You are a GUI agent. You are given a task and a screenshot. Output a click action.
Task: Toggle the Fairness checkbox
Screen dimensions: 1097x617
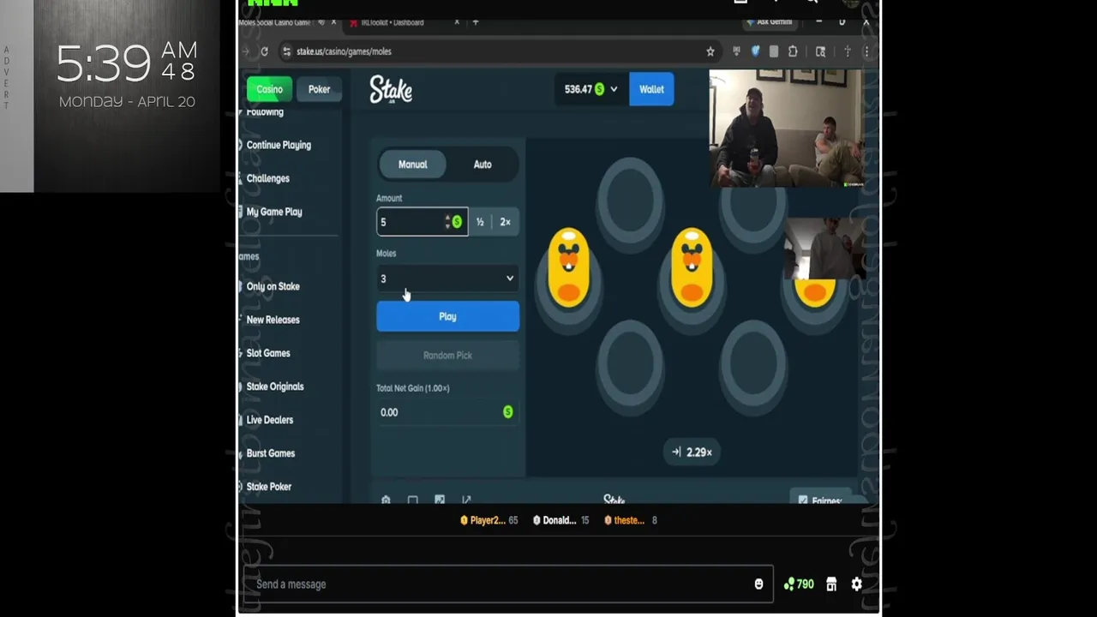tap(802, 500)
